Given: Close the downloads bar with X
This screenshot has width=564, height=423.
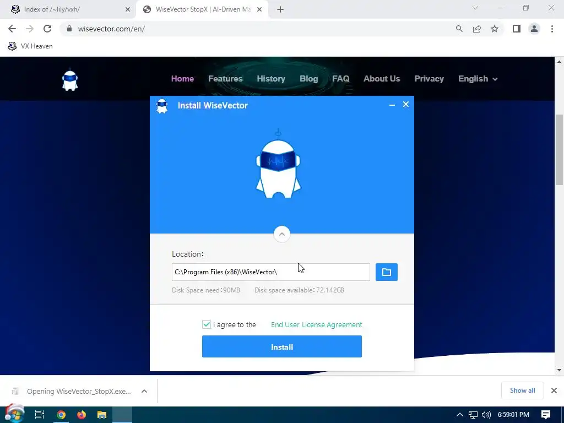Looking at the screenshot, I should click(554, 391).
